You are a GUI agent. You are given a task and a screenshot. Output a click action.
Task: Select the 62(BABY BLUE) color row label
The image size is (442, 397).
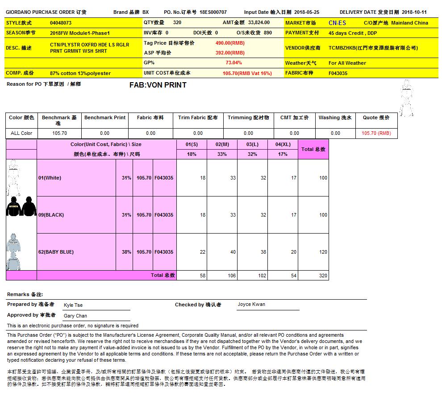point(56,252)
